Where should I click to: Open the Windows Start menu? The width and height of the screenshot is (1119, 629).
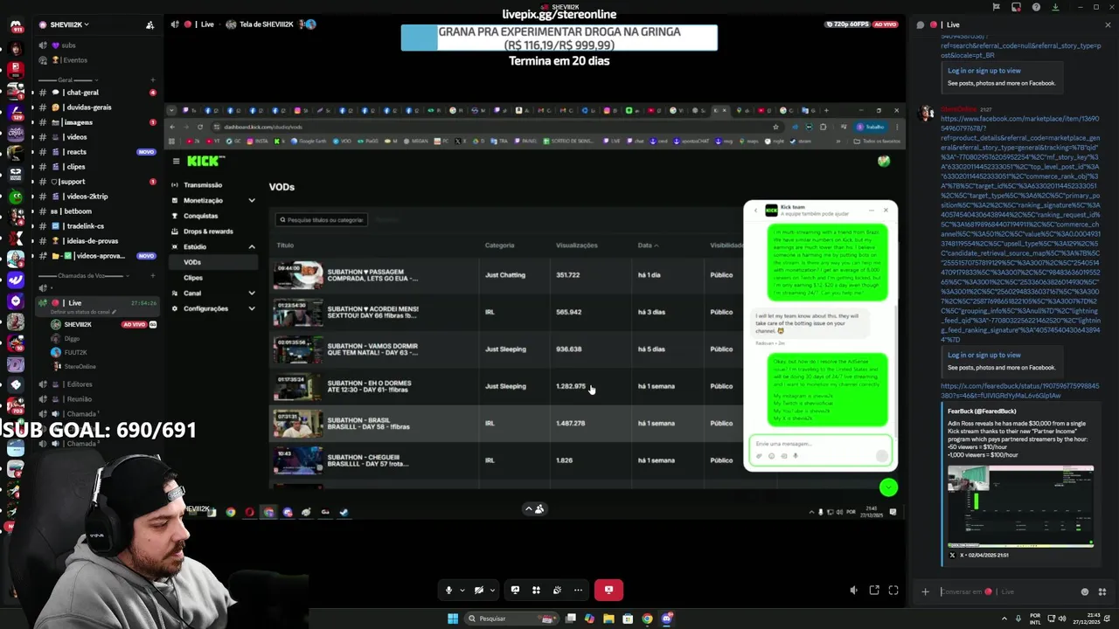point(453,619)
